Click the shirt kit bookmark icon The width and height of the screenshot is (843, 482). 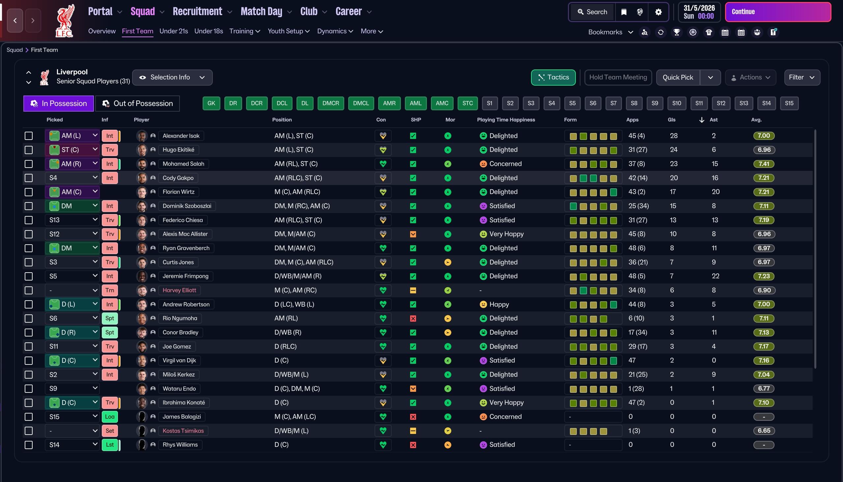tap(709, 32)
